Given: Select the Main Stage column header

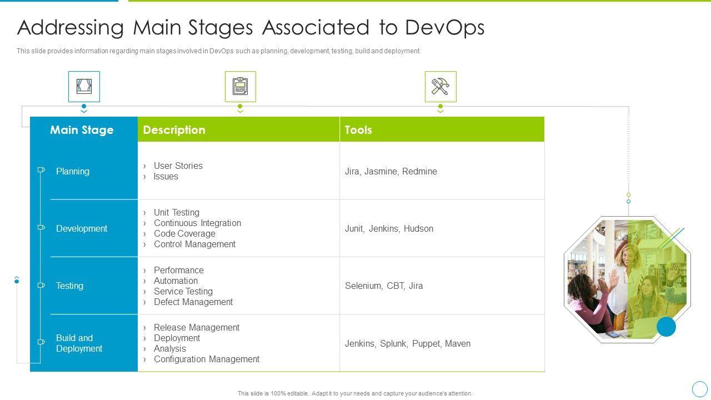Looking at the screenshot, I should point(82,130).
